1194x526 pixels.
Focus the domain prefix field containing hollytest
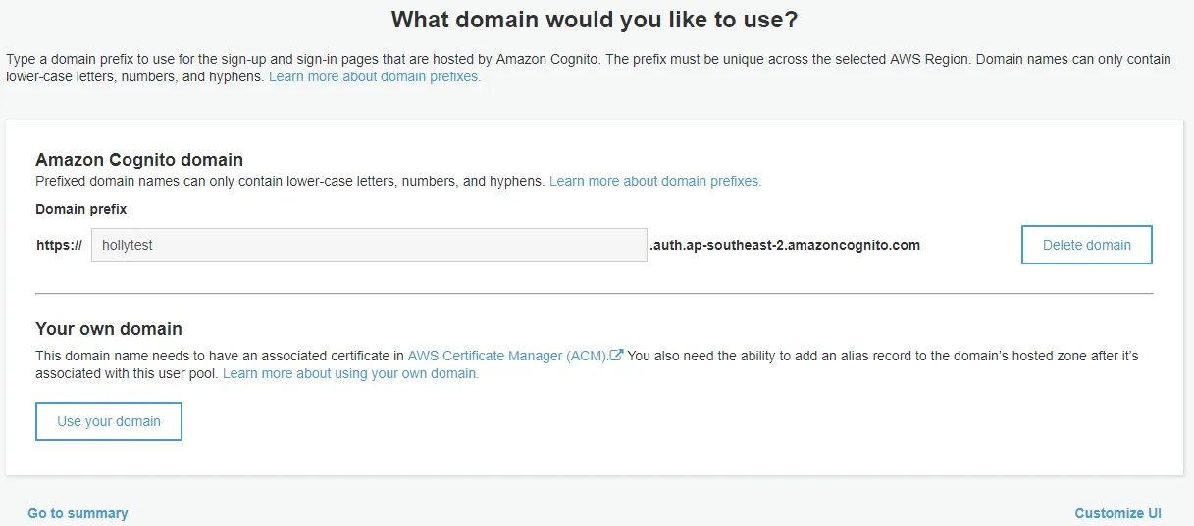[x=369, y=245]
